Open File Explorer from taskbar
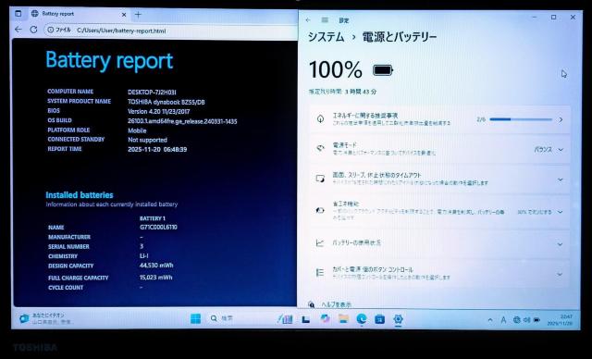The width and height of the screenshot is (592, 359). [343, 319]
